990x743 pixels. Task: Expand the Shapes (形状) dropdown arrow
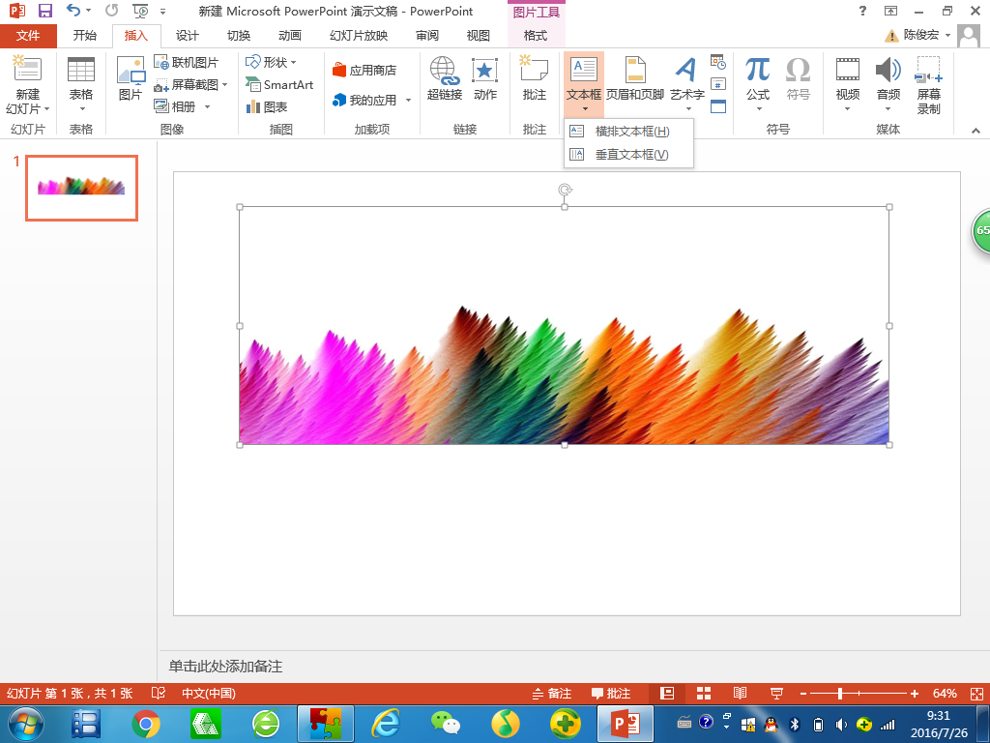tap(294, 62)
